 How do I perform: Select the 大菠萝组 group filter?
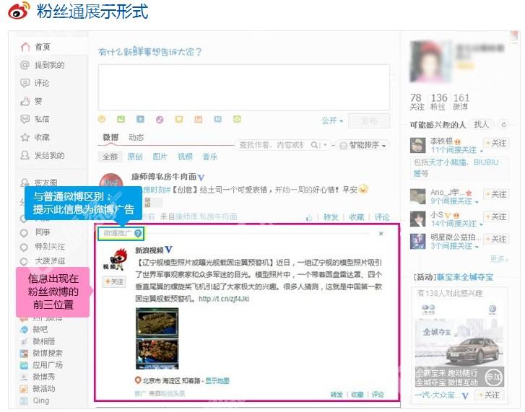point(50,261)
